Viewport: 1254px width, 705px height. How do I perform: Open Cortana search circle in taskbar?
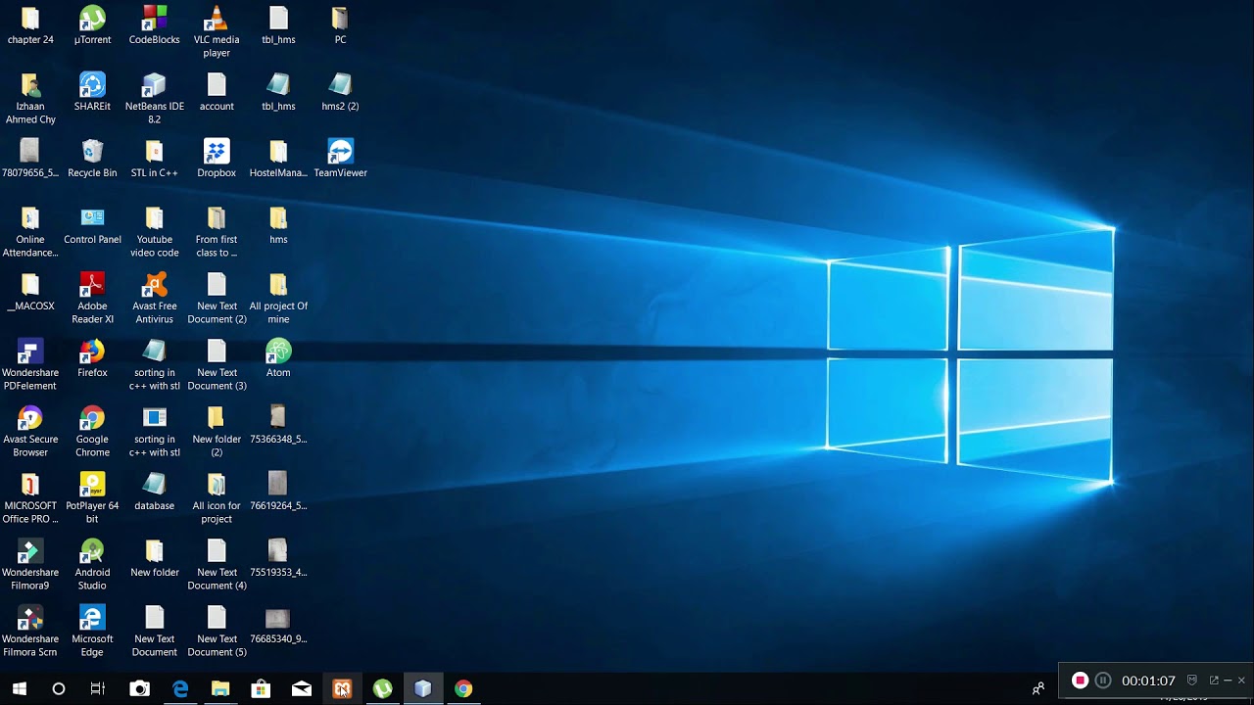59,688
